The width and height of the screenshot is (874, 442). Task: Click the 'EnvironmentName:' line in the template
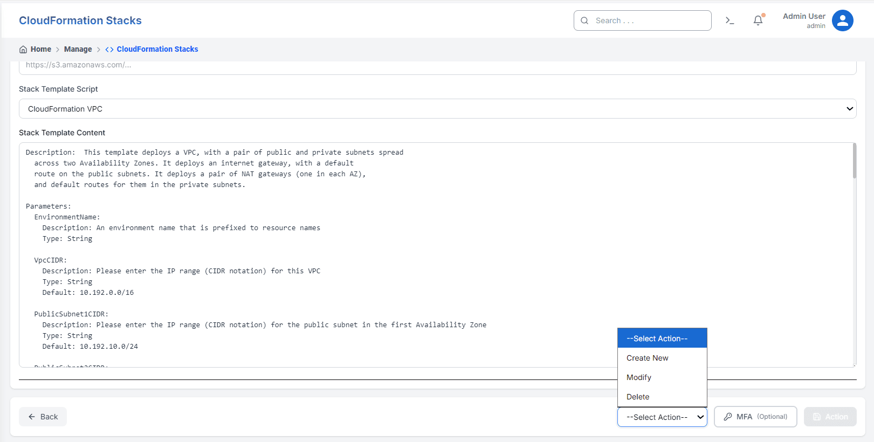click(67, 217)
